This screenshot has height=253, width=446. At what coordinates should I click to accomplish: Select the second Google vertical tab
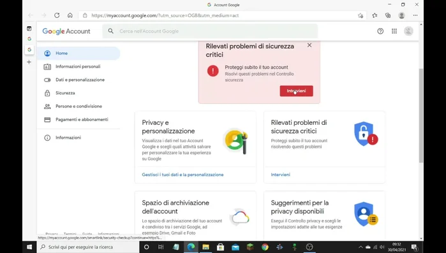click(29, 50)
